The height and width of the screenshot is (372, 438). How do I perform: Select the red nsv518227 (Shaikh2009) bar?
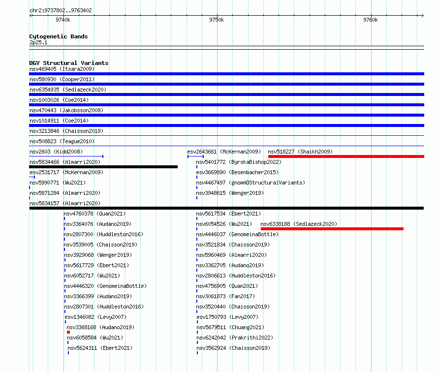346,156
